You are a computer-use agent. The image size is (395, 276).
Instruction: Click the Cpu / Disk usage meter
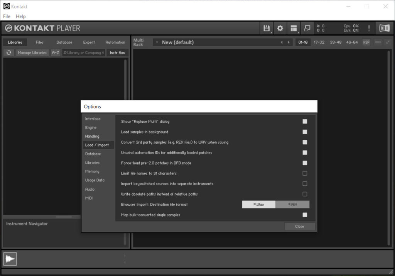coord(351,28)
